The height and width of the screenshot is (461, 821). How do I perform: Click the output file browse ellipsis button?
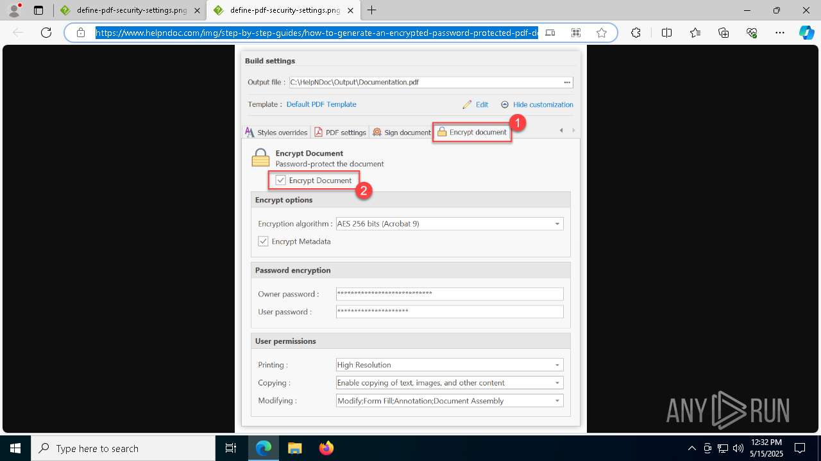[x=567, y=82]
